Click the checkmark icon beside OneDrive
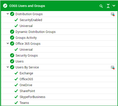The width and height of the screenshot is (118, 106). click(x=16, y=85)
